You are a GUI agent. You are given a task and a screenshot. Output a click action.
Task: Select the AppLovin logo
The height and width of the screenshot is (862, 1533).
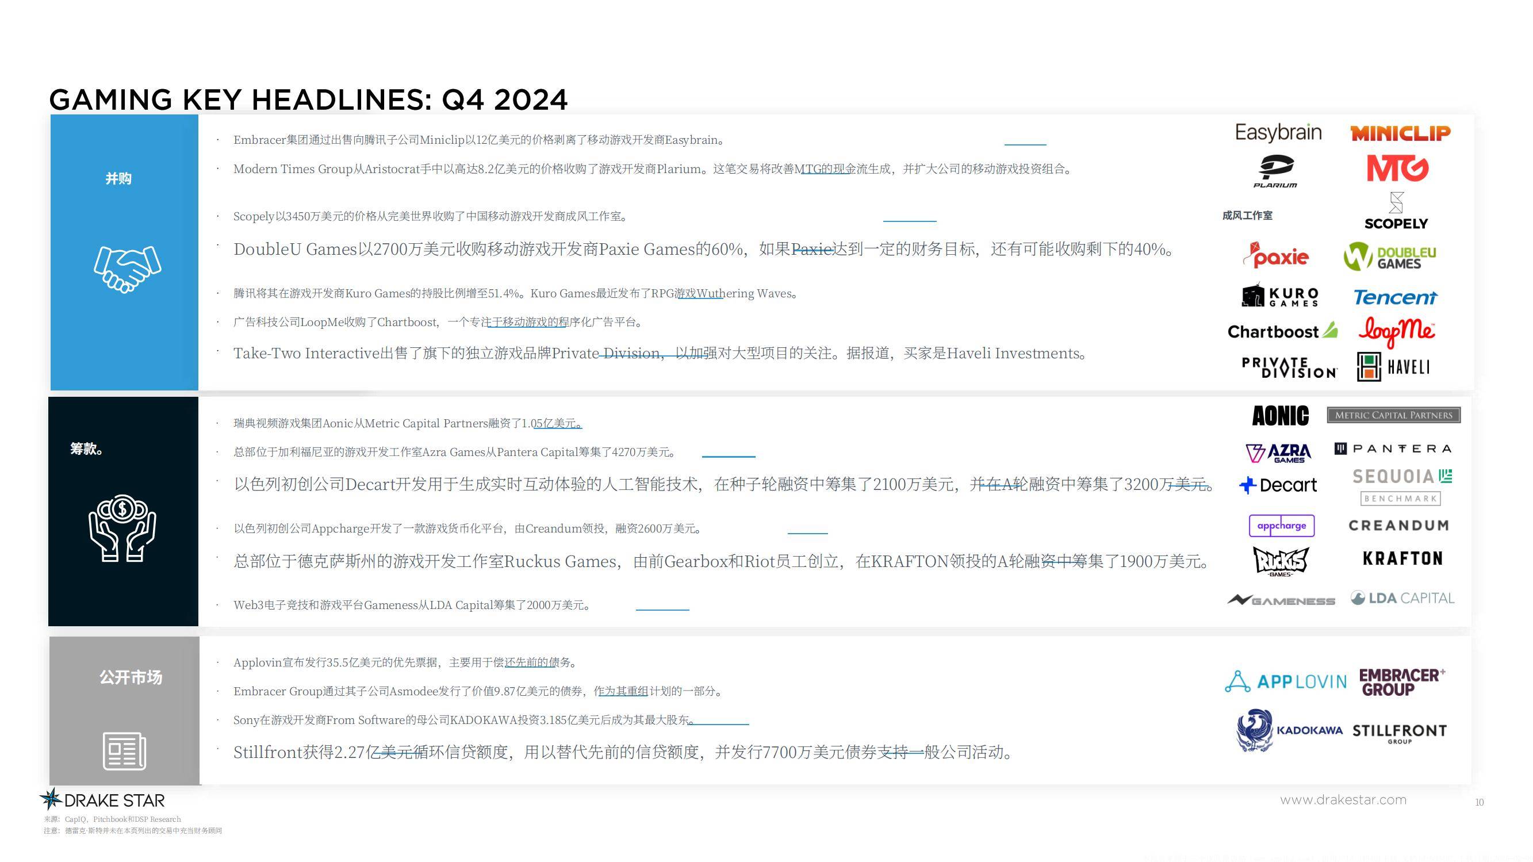click(x=1285, y=681)
